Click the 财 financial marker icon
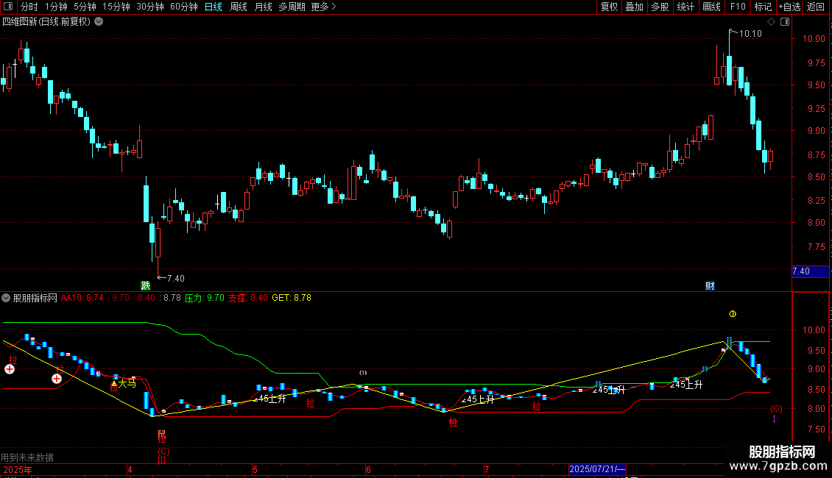832x478 pixels. (710, 285)
